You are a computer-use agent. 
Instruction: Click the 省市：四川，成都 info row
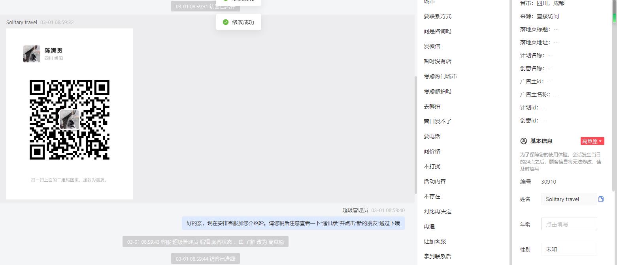click(542, 3)
